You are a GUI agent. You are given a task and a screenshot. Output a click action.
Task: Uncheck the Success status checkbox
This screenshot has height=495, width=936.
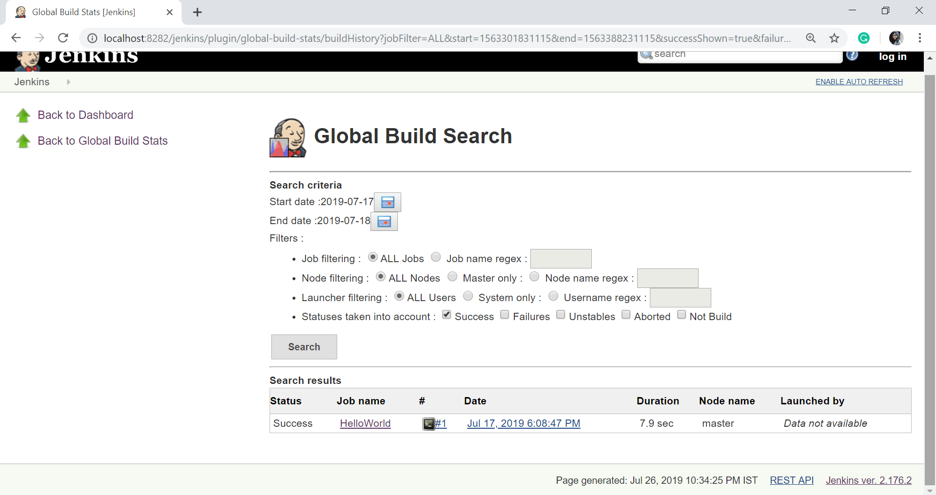[x=447, y=315]
